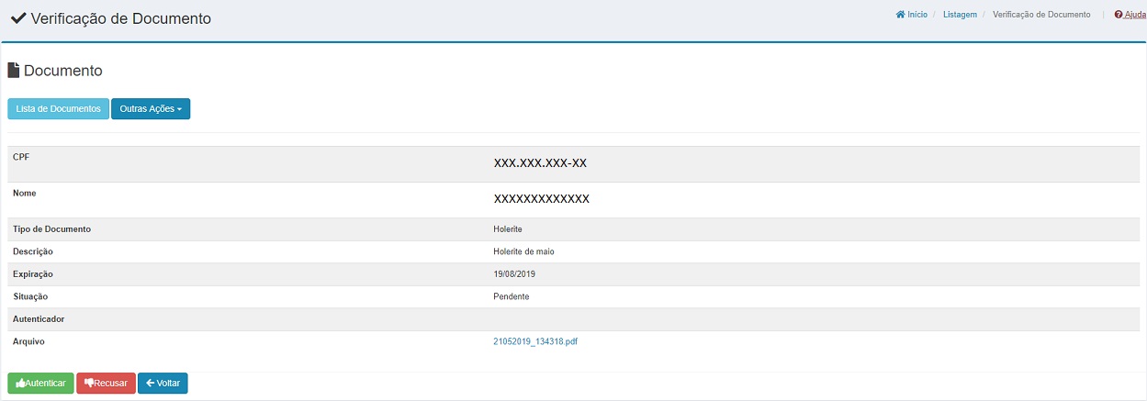Open the Ajuda help link
The height and width of the screenshot is (401, 1147).
tap(1130, 15)
